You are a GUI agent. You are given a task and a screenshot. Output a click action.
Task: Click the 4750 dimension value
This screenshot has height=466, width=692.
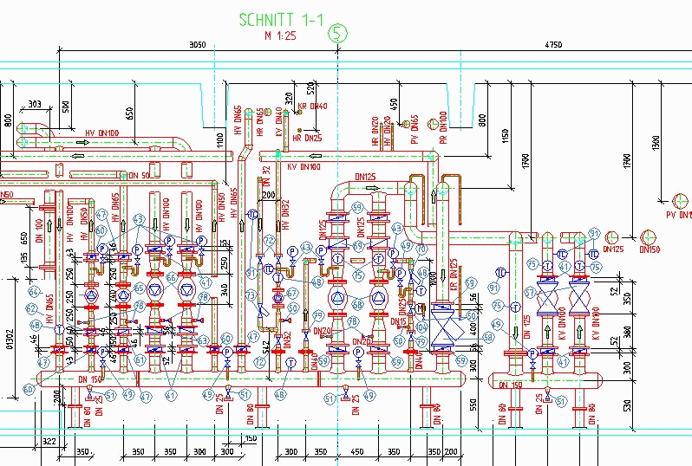click(553, 44)
